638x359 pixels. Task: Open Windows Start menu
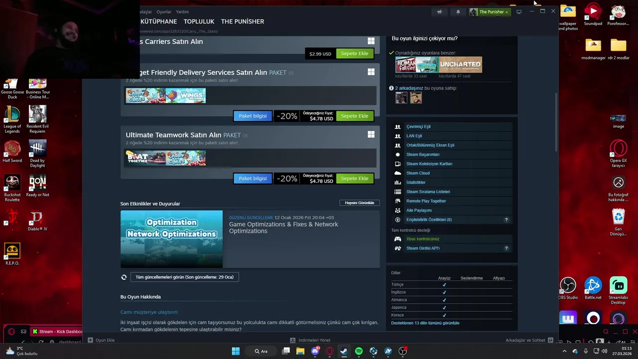click(235, 351)
